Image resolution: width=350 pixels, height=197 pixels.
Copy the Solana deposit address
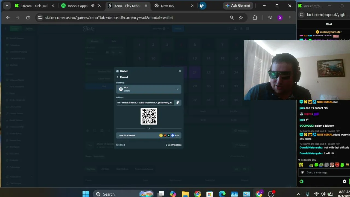(178, 103)
